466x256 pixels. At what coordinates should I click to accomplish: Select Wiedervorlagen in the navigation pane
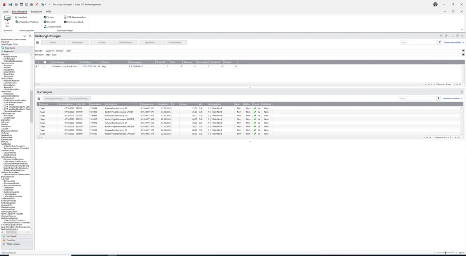coord(16,244)
